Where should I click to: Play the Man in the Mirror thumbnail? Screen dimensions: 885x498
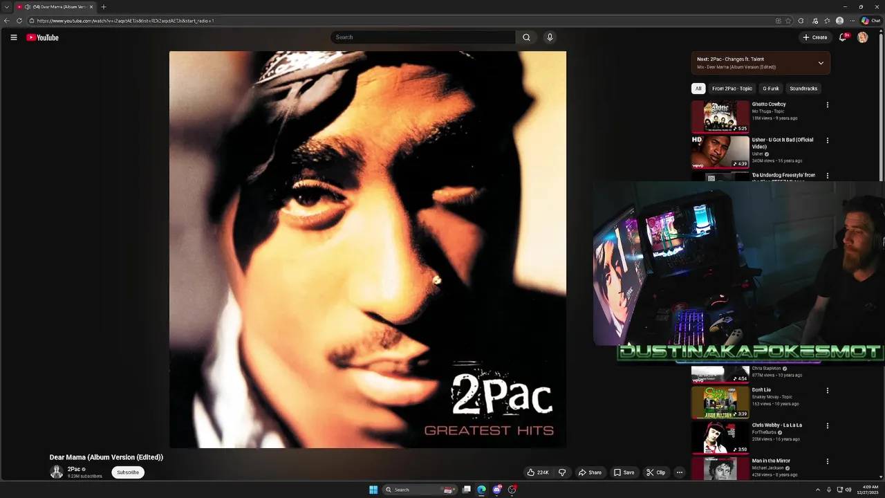(720, 469)
